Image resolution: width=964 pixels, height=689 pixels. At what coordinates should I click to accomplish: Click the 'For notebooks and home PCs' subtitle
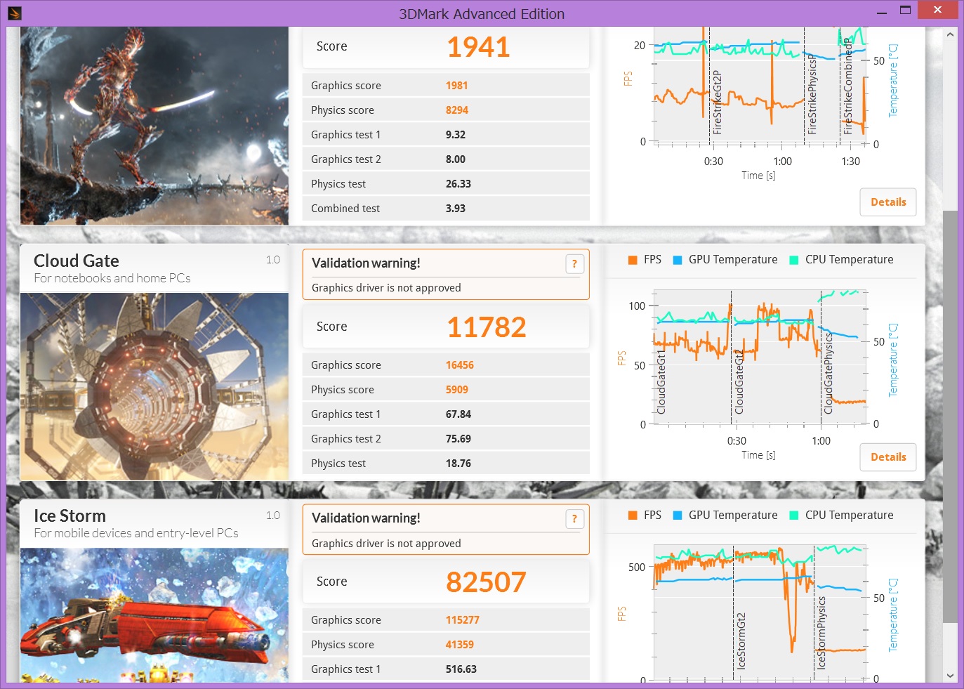[x=112, y=278]
